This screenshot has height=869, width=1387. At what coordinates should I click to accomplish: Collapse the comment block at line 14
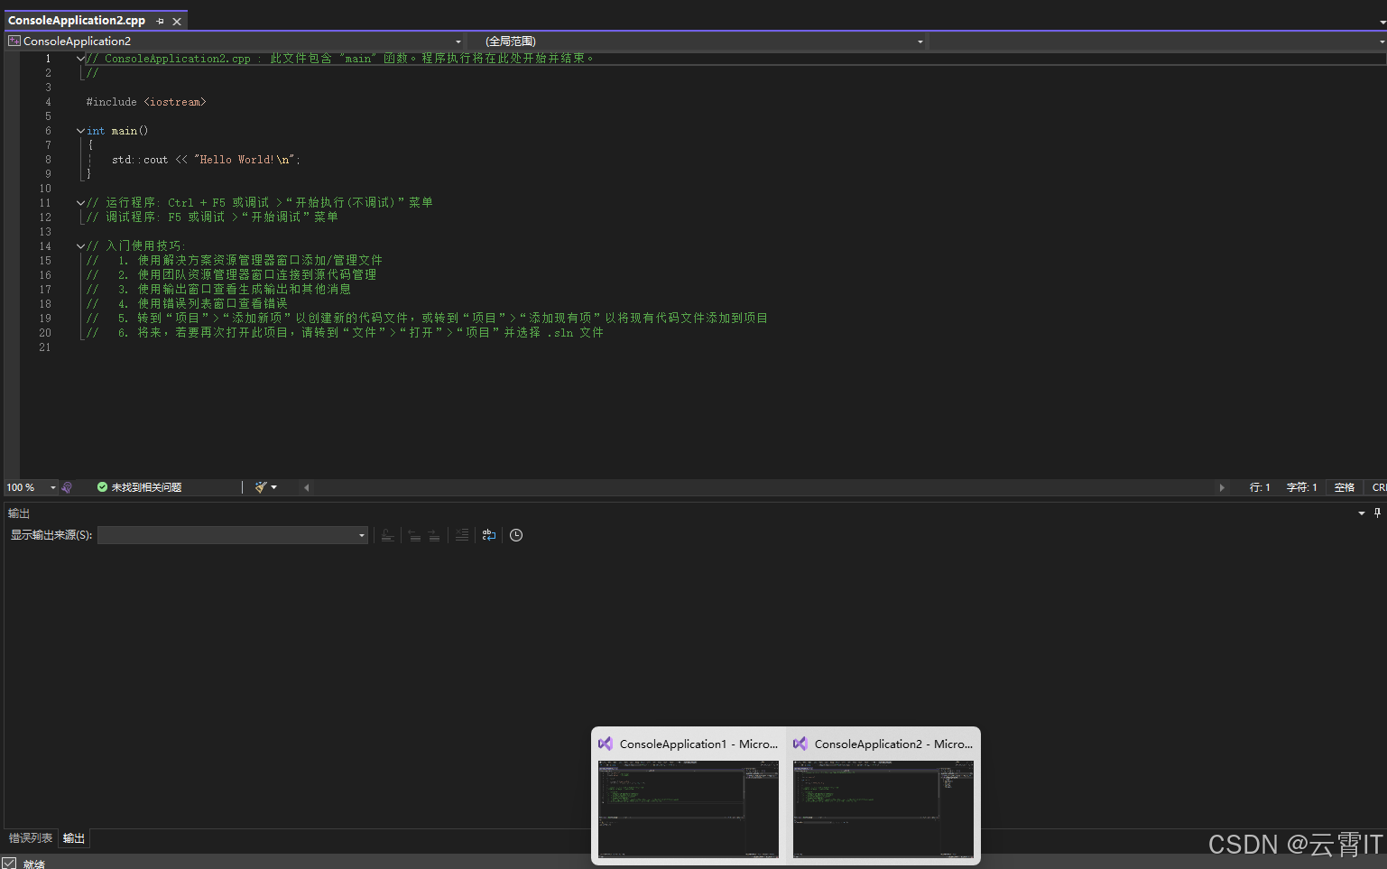[80, 246]
